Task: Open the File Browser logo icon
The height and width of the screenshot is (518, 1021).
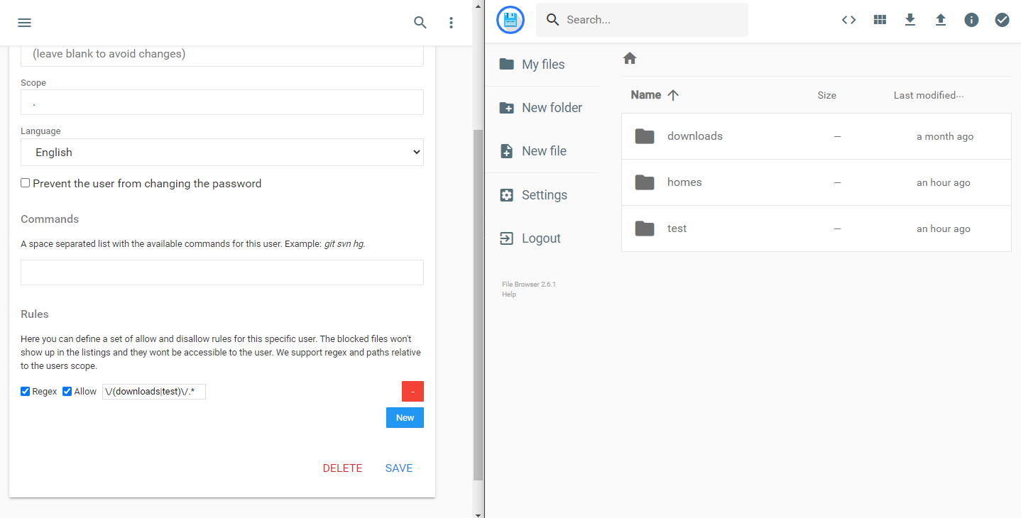Action: pos(510,20)
